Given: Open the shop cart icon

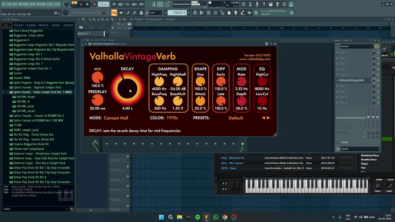Looking at the screenshot, I should coord(256,13).
